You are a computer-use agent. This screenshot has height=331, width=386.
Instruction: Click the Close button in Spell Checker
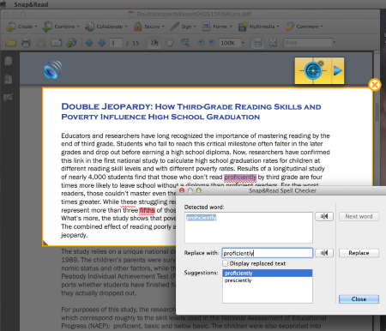pos(359,299)
